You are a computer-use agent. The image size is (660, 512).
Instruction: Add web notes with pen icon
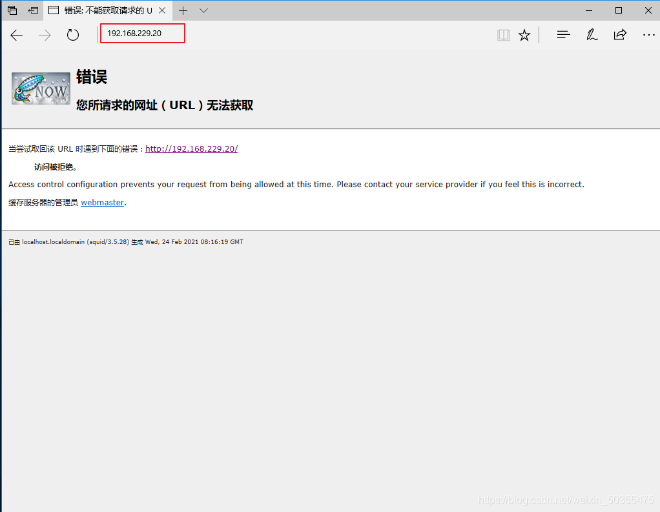pyautogui.click(x=592, y=35)
